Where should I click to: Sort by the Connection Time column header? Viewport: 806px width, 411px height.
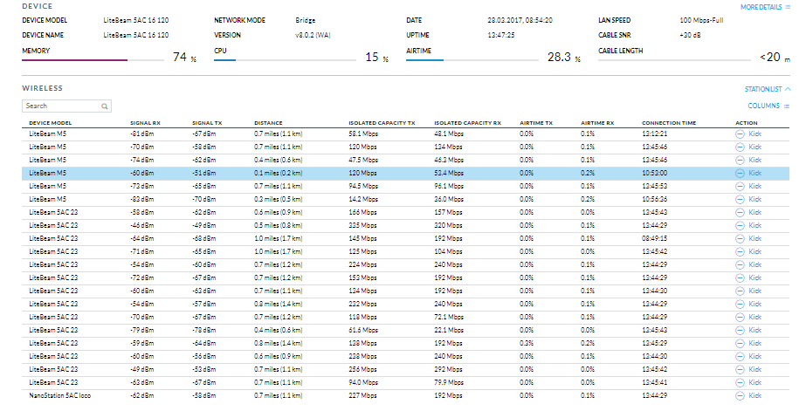tap(669, 123)
